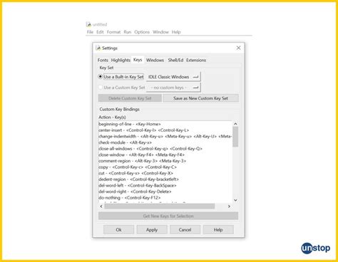Switch to the Extensions tab
This screenshot has height=262, width=338.
(196, 61)
